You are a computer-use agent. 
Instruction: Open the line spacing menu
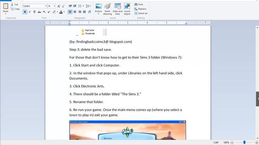(88, 6)
